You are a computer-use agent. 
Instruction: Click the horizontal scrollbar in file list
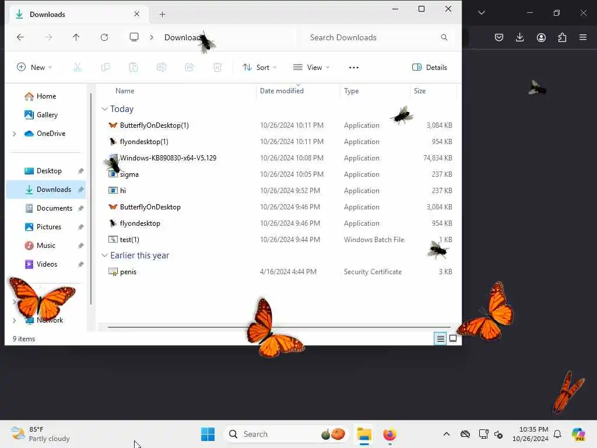pyautogui.click(x=279, y=327)
